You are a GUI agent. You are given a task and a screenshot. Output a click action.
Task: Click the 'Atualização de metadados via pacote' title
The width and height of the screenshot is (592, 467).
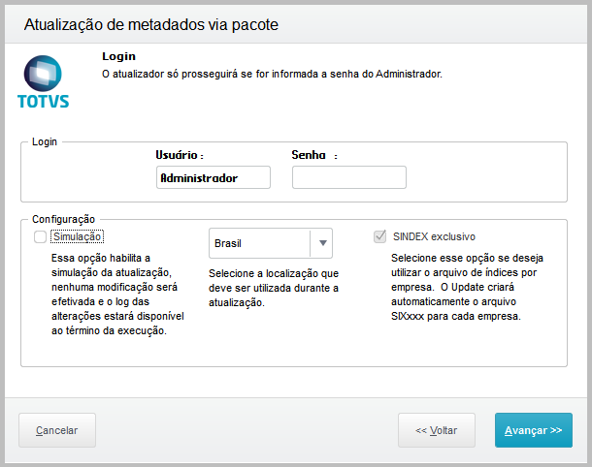(150, 24)
